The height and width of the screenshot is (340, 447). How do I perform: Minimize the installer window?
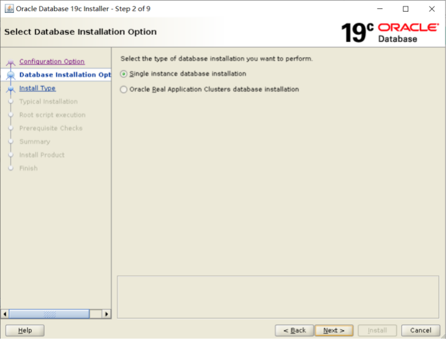380,9
